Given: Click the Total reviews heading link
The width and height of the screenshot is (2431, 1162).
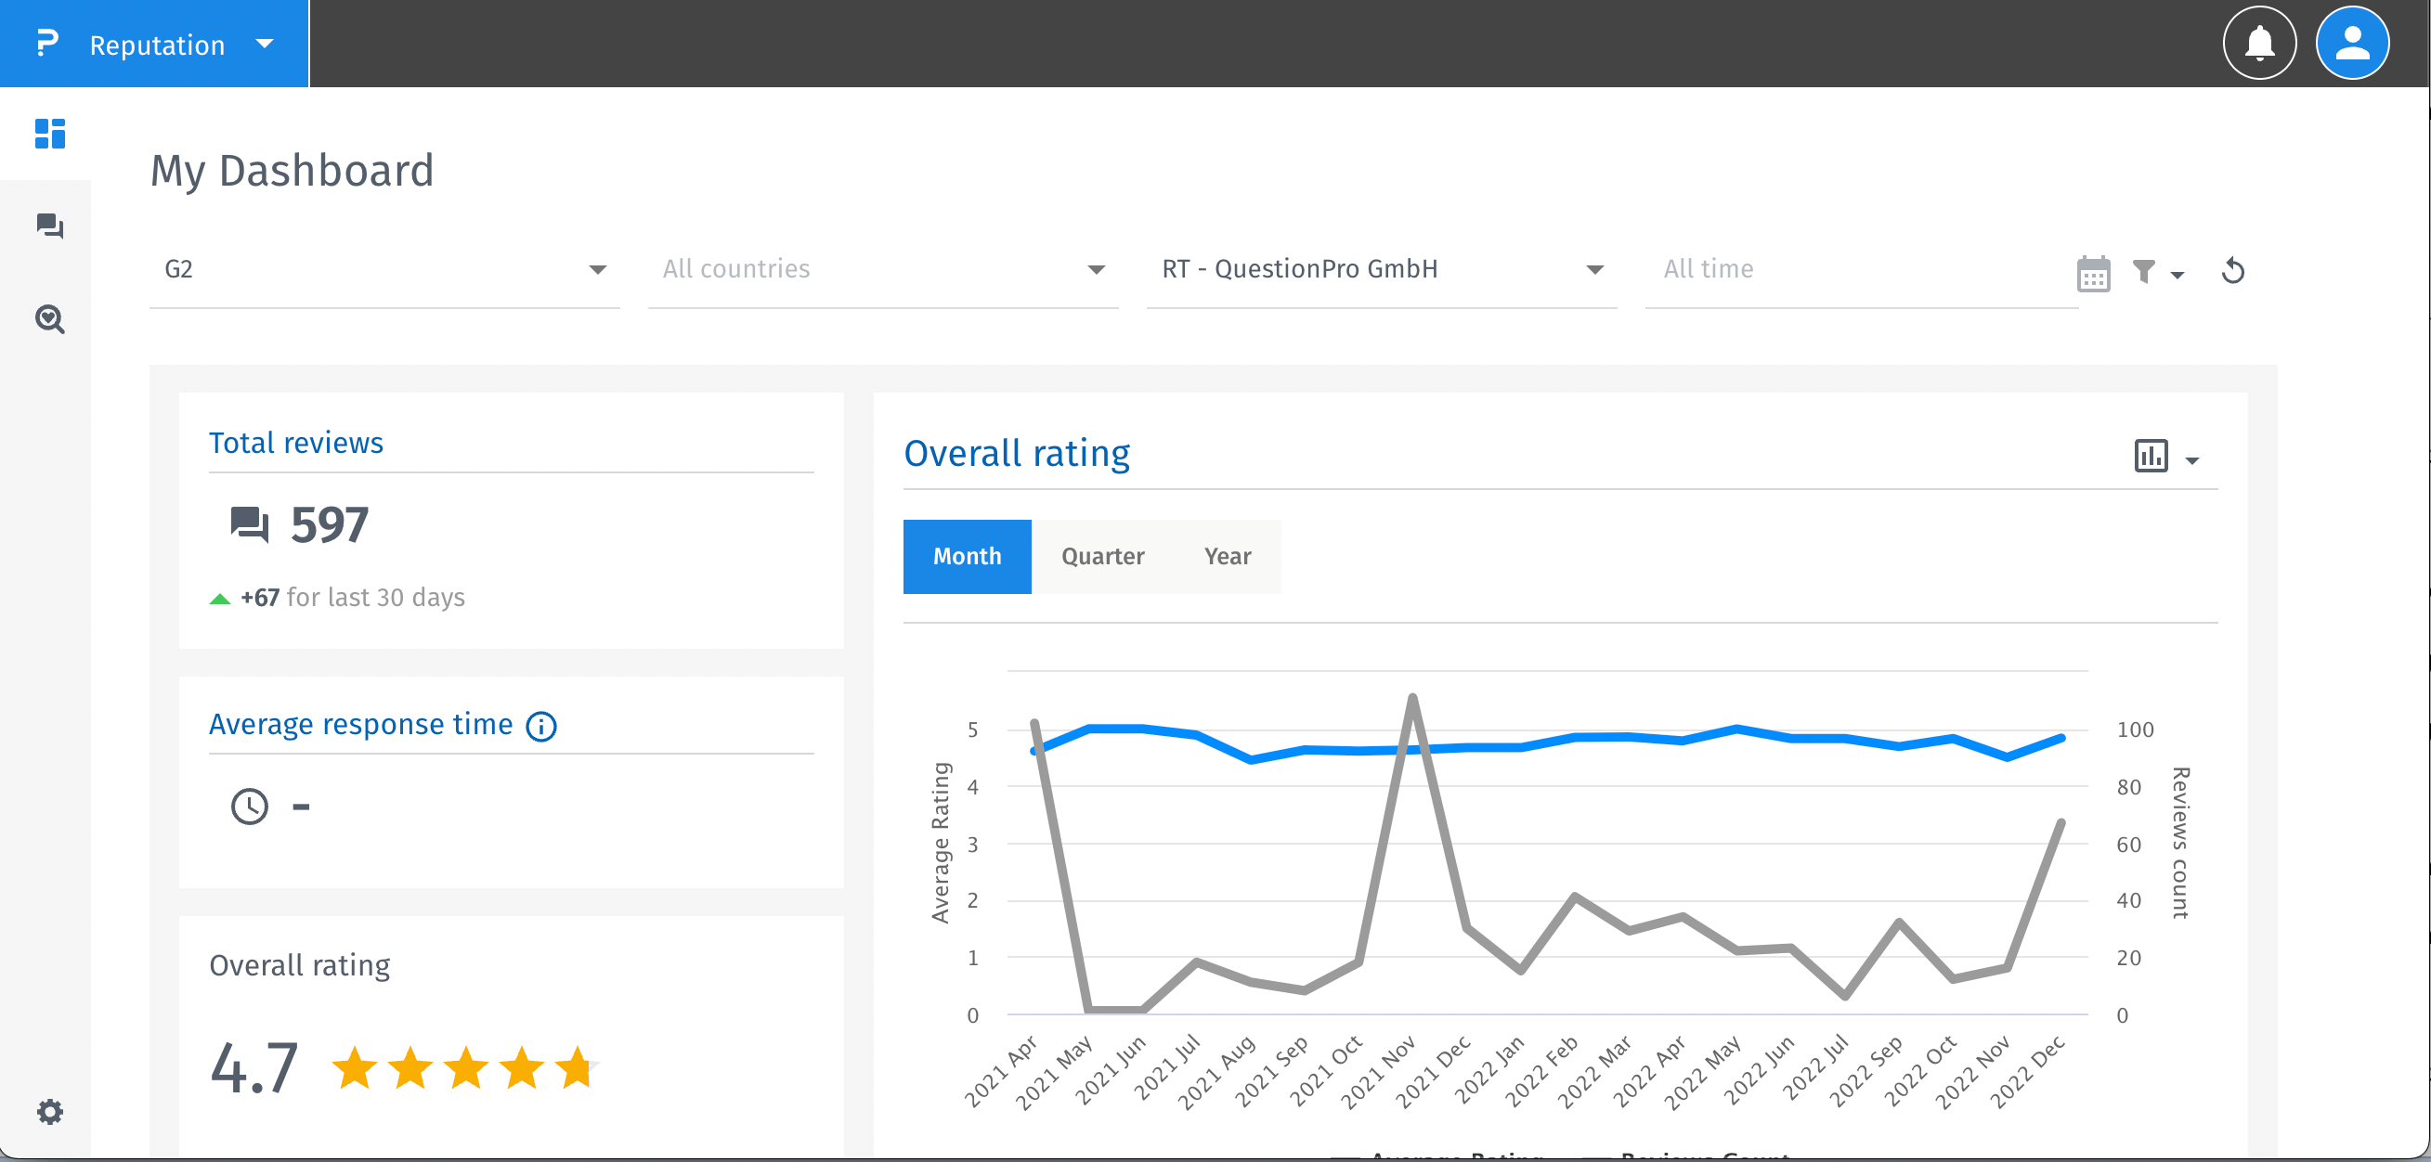Looking at the screenshot, I should [295, 443].
